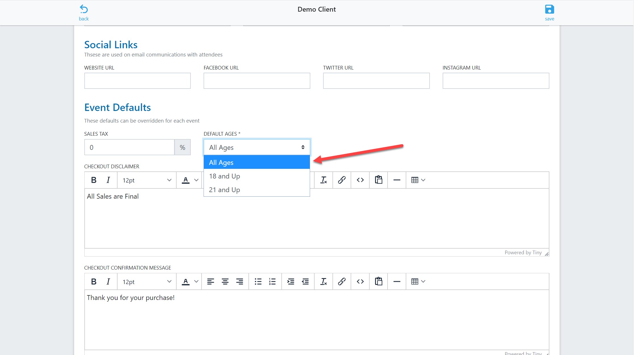
Task: Expand text color options in Confirmation Message editor
Action: click(196, 282)
